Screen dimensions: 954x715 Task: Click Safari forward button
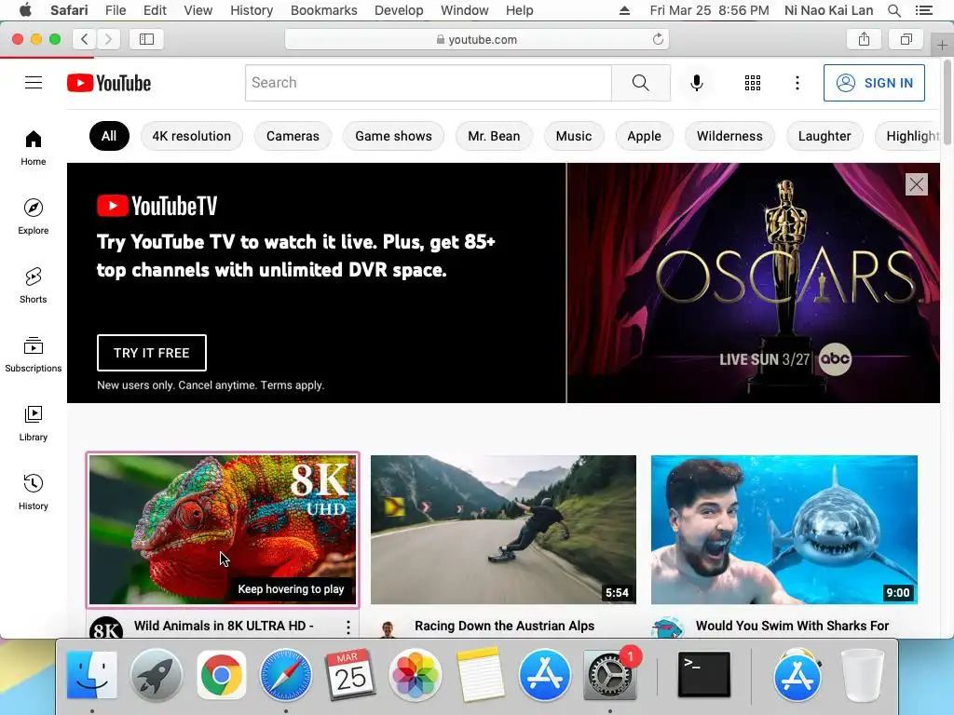coord(108,39)
